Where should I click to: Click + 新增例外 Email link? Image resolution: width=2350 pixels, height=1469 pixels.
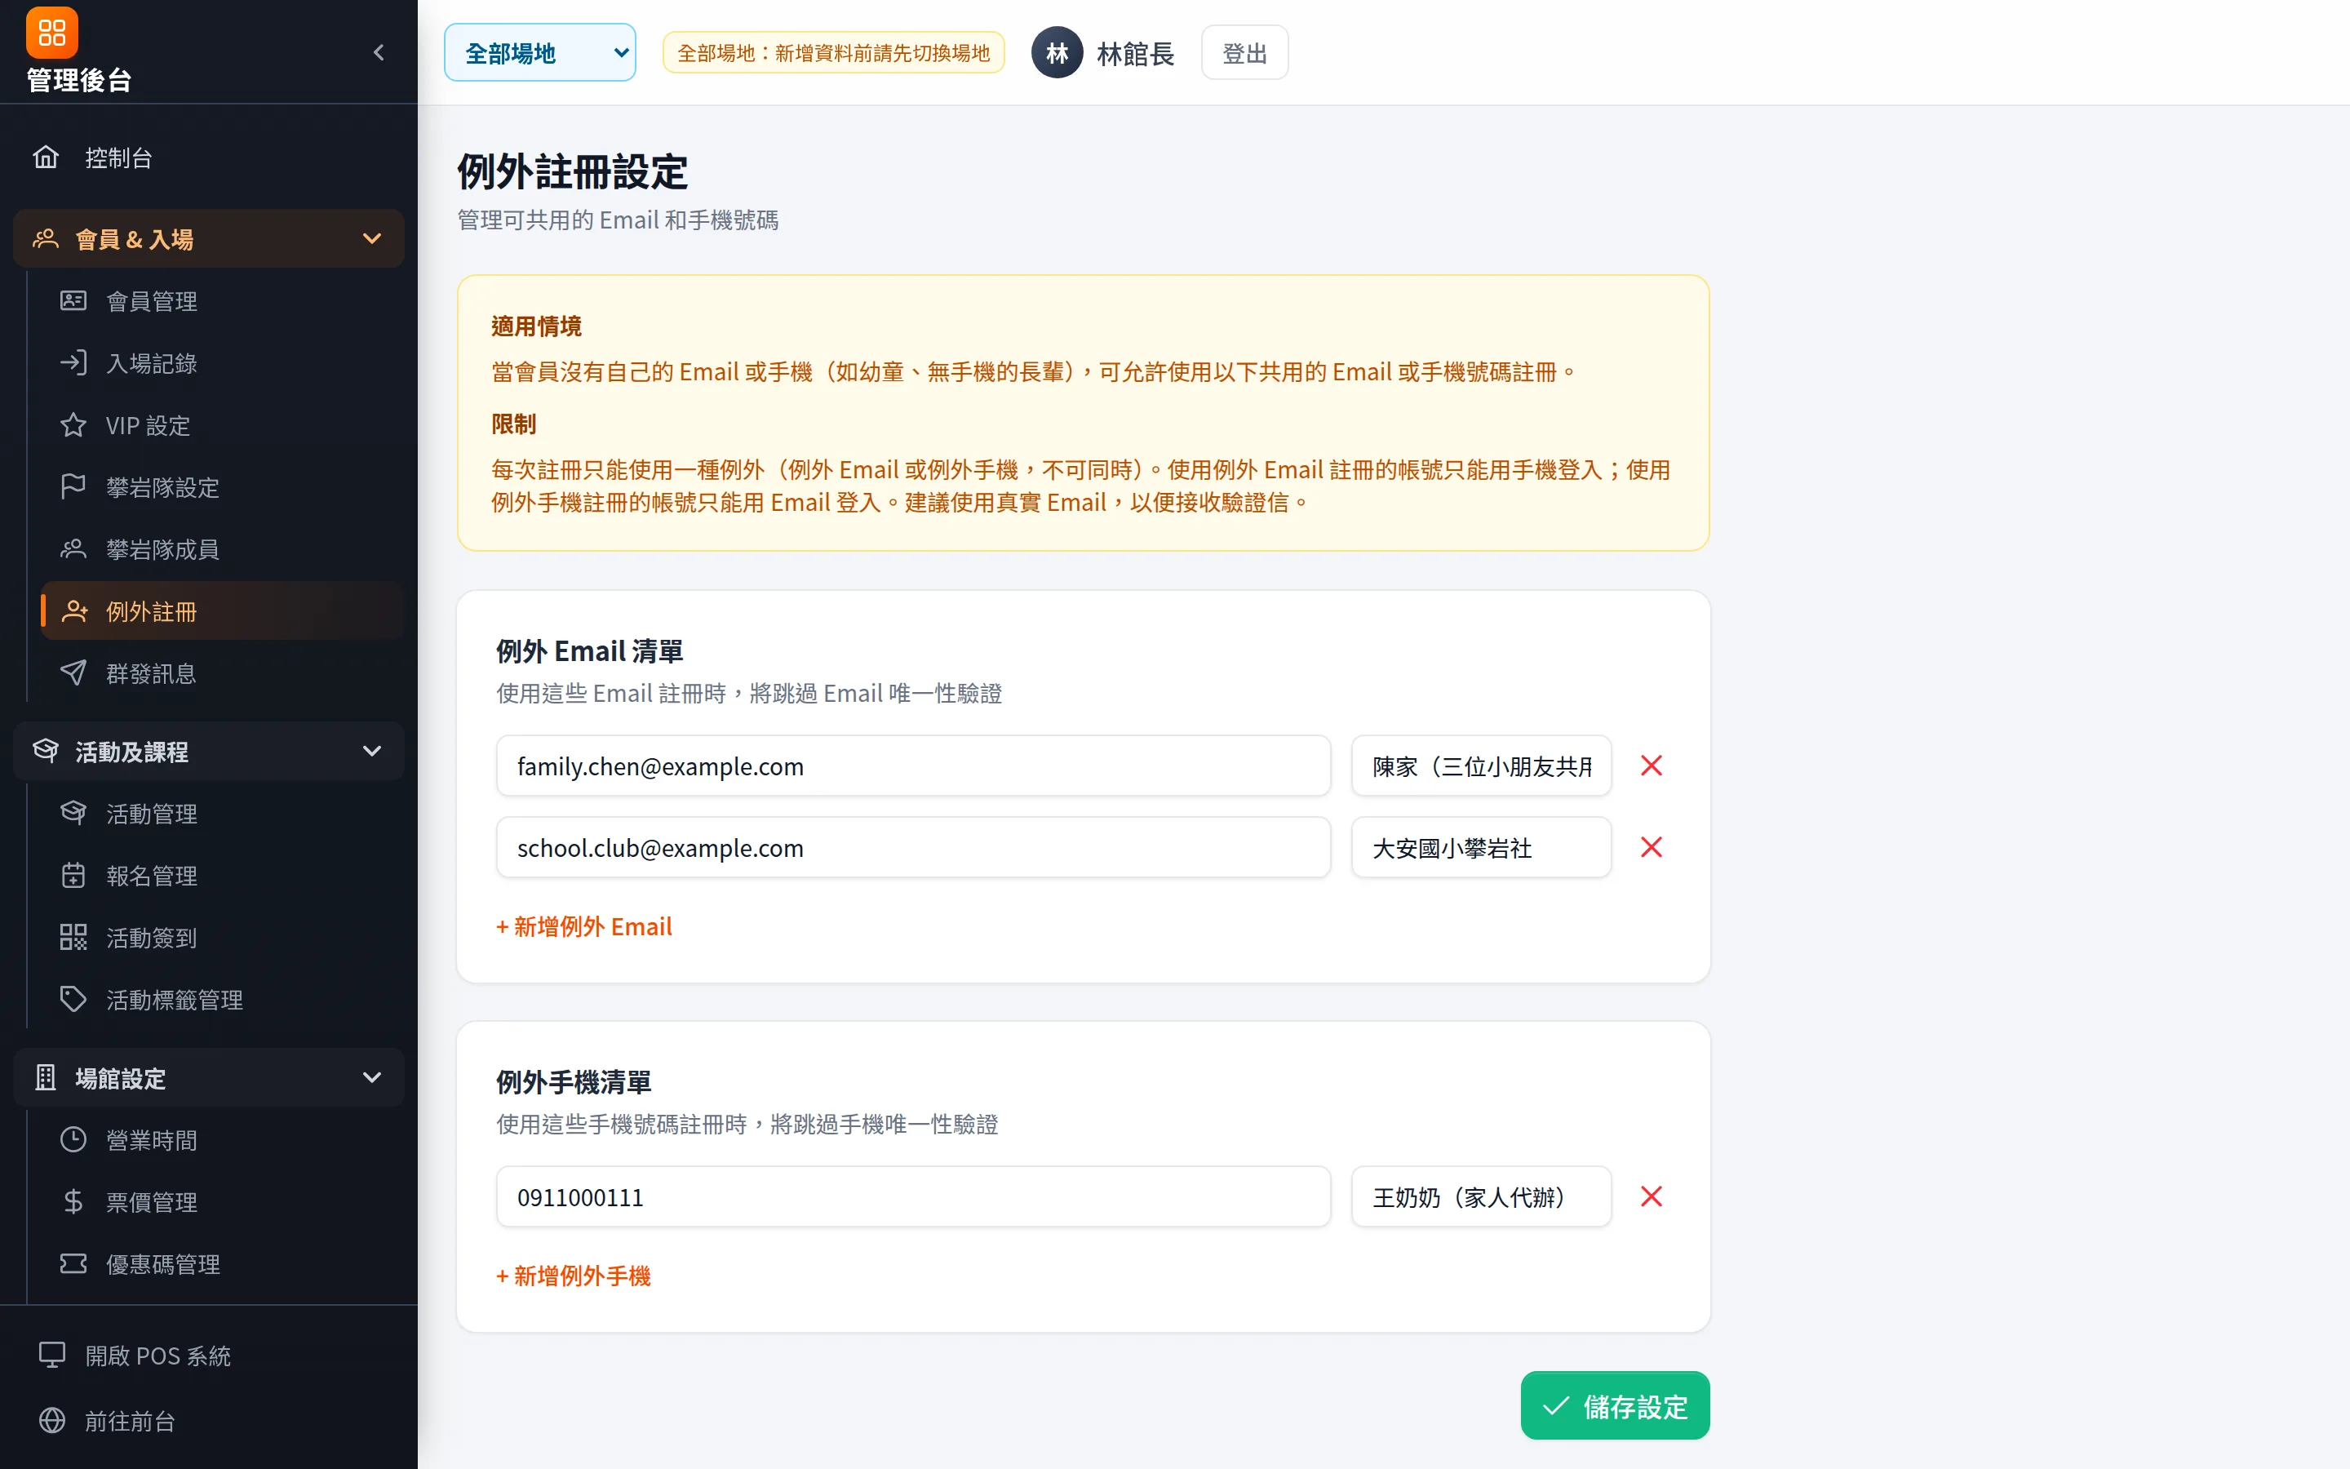point(583,927)
